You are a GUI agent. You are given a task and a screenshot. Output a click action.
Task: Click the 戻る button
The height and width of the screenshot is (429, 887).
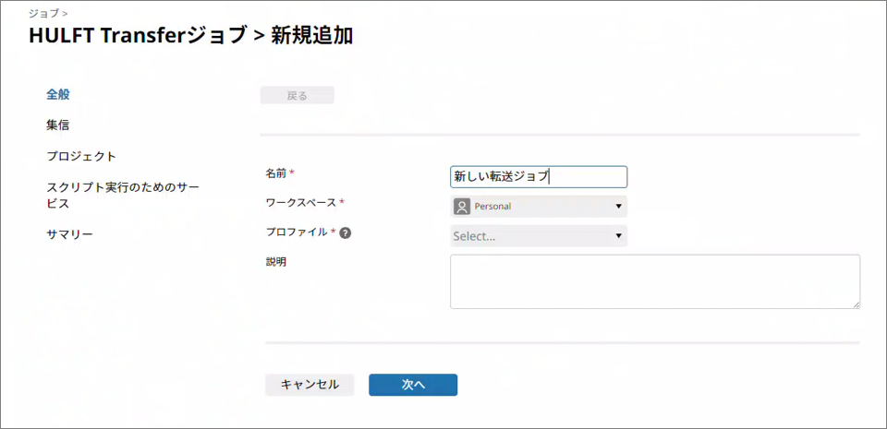(297, 95)
